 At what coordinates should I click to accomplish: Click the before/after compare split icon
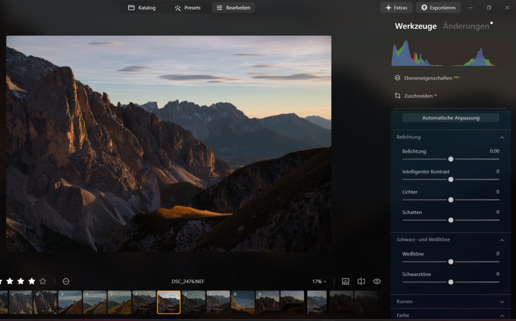click(361, 281)
